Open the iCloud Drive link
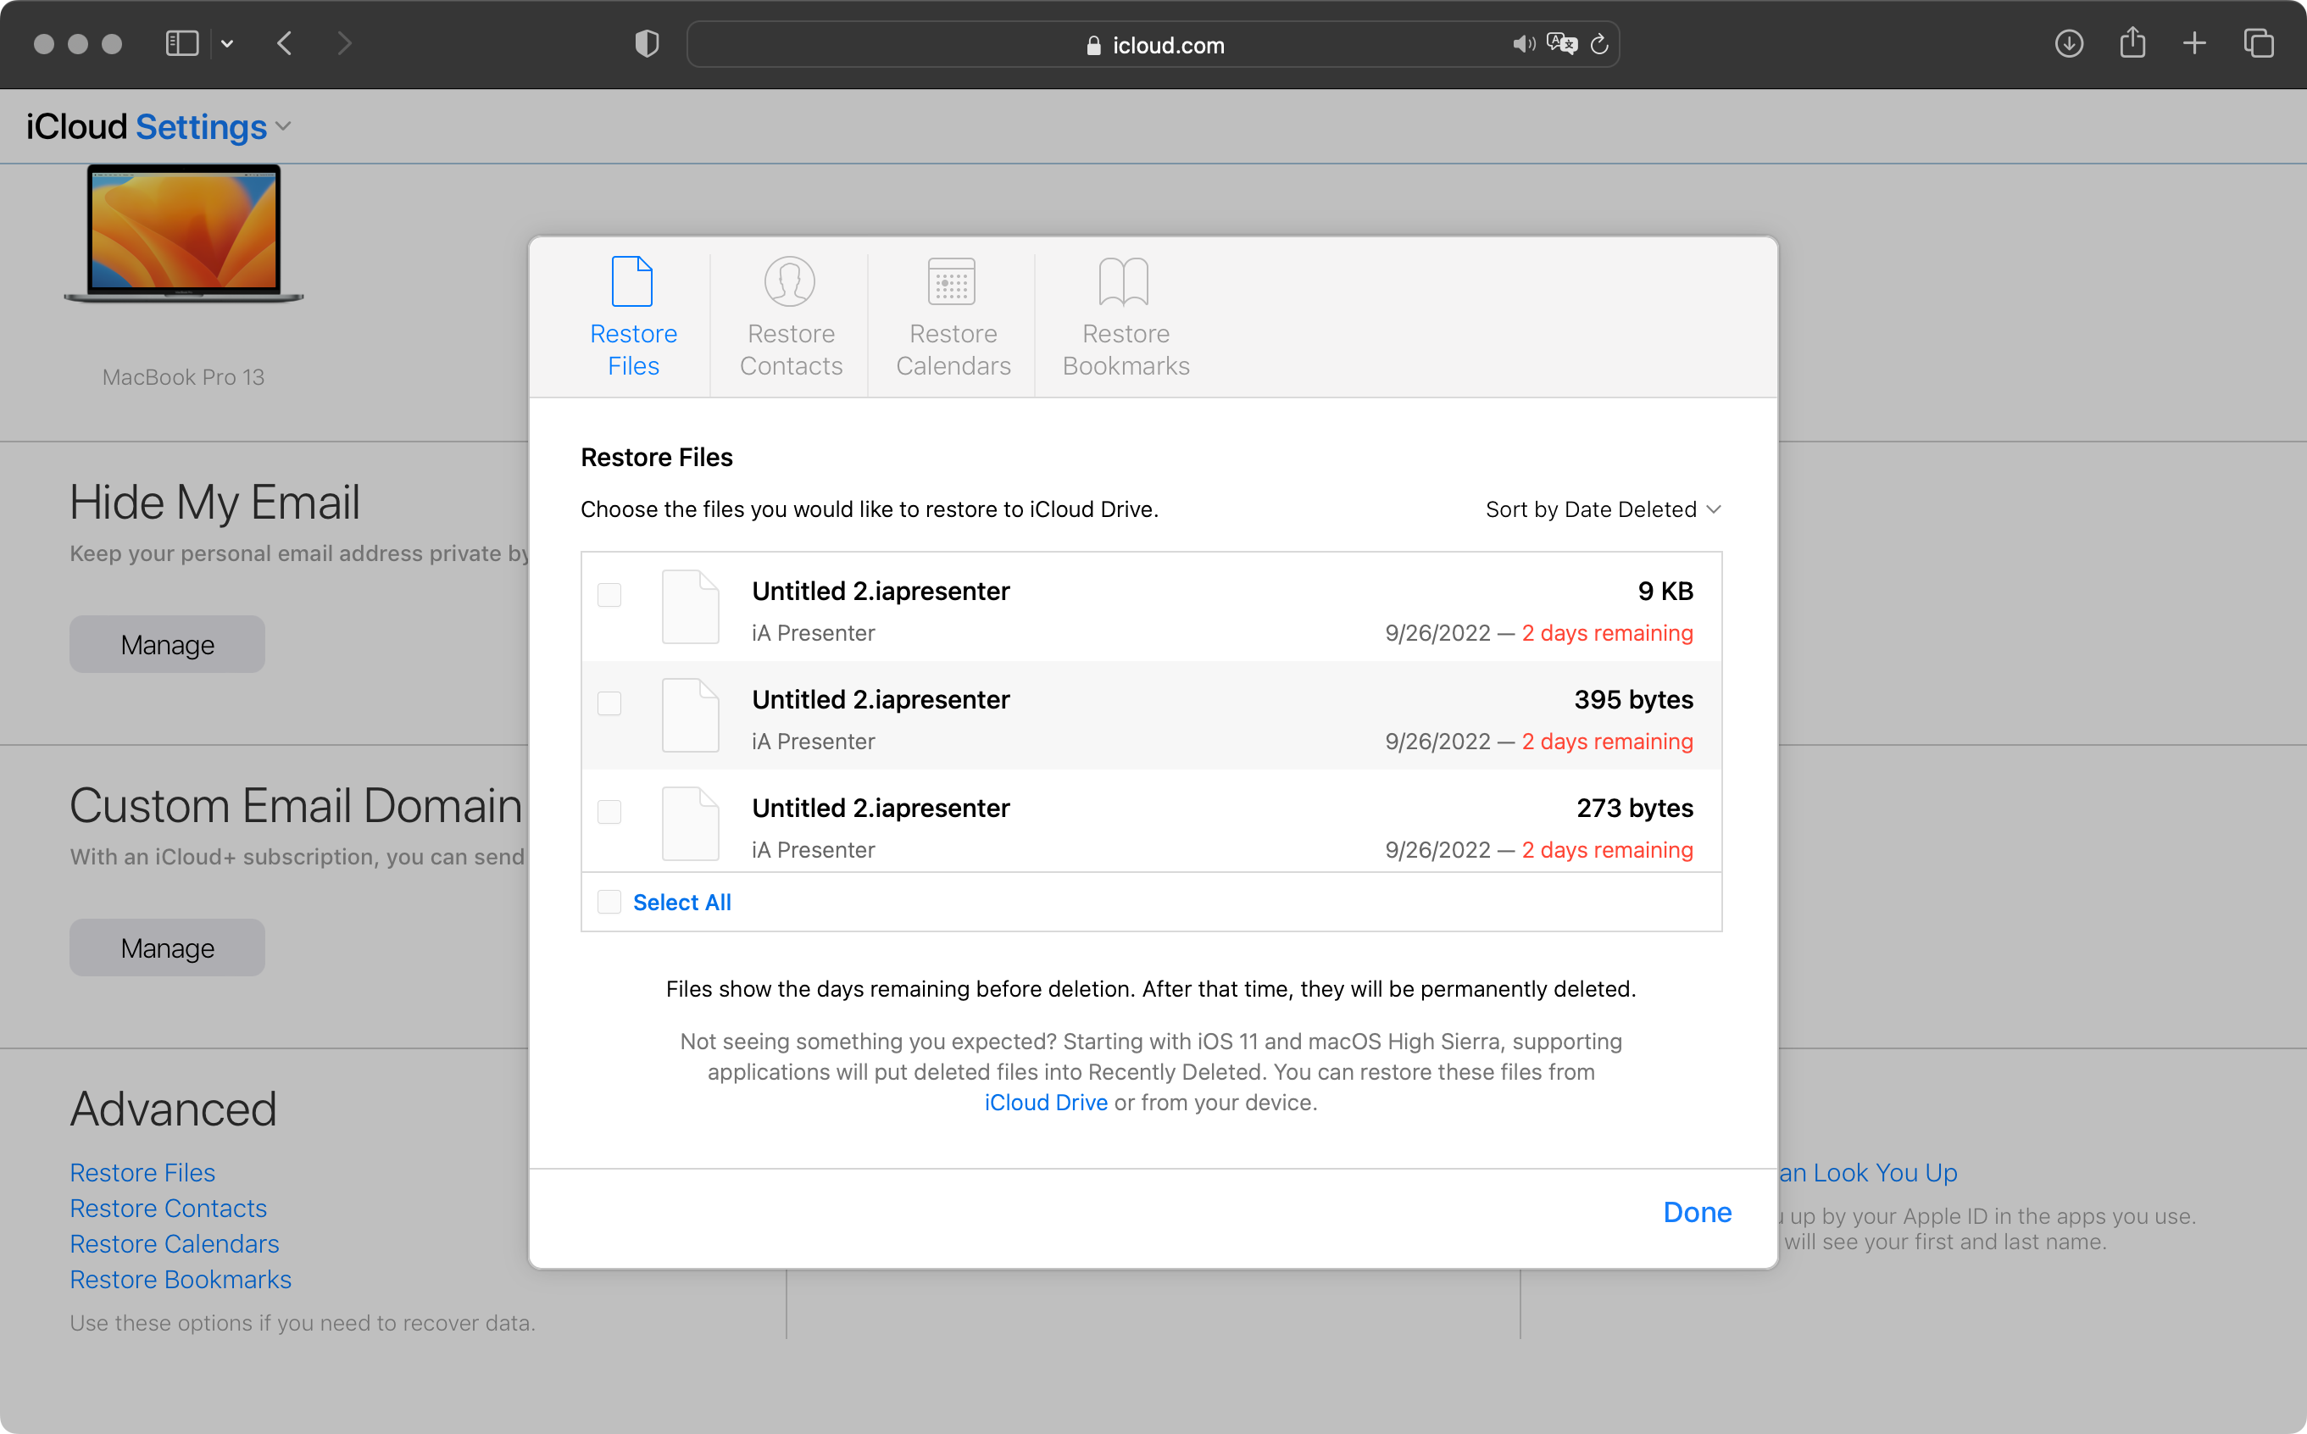2307x1434 pixels. (1046, 1102)
